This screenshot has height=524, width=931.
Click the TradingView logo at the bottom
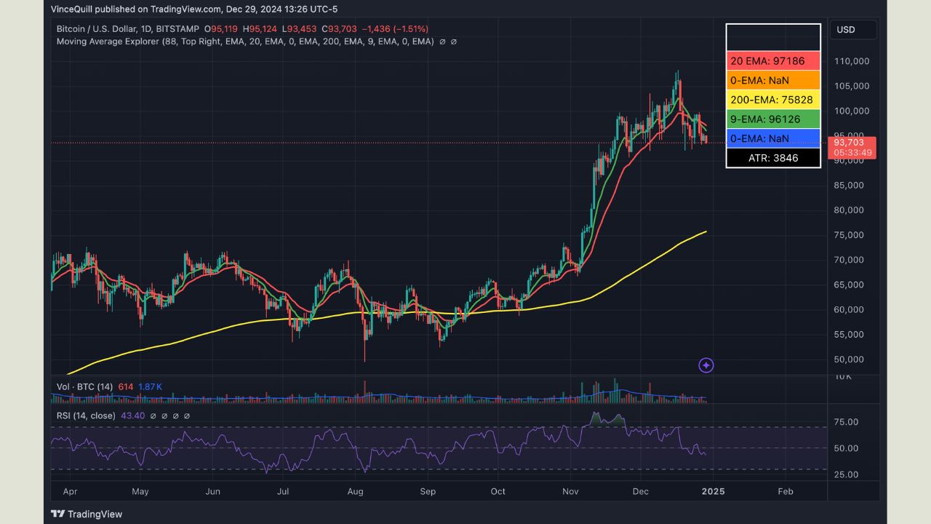coord(87,514)
